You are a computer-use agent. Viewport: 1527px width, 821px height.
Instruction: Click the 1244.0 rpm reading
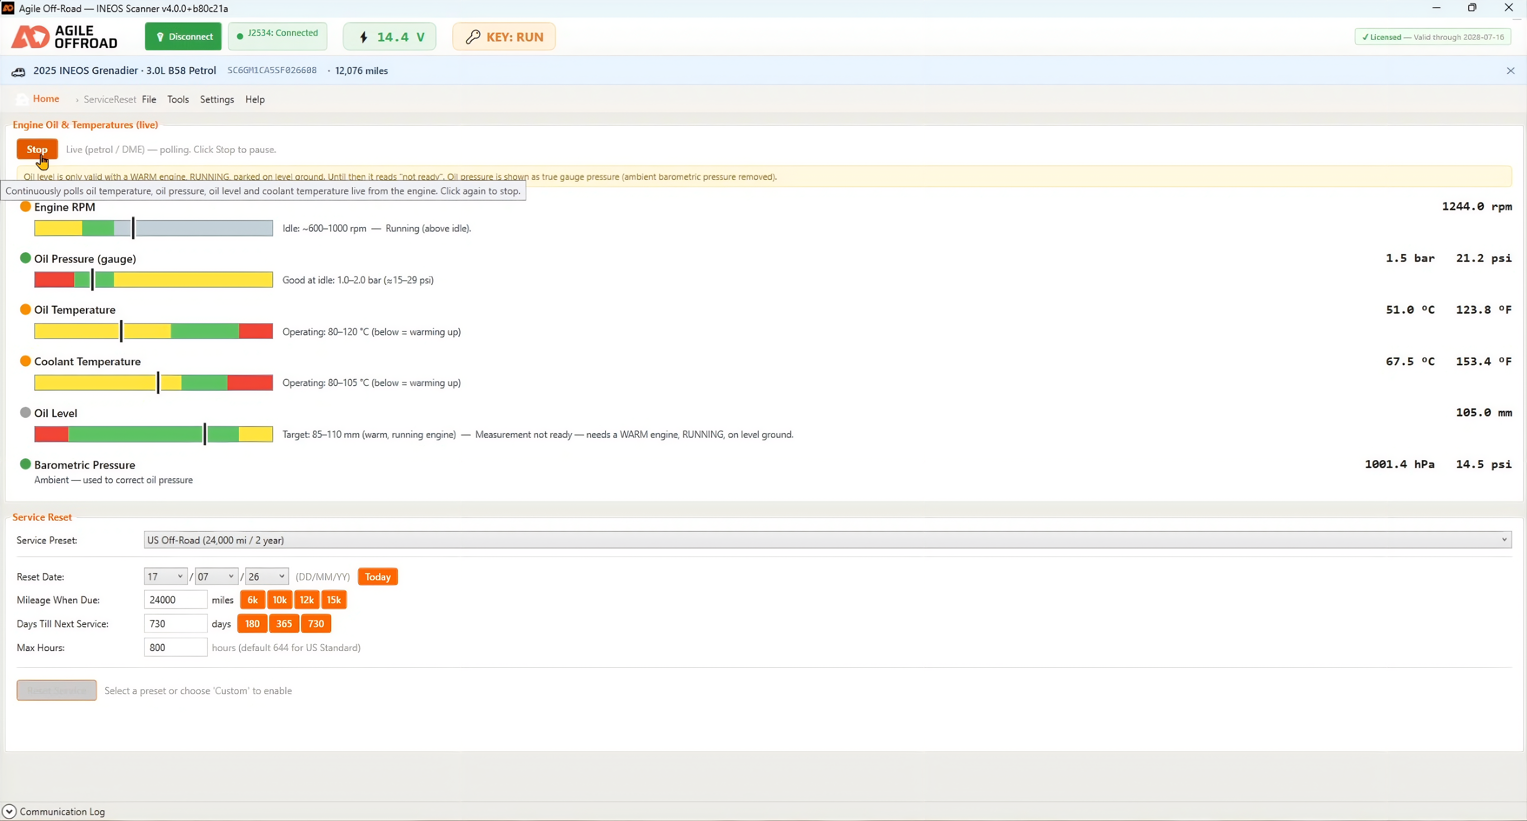click(1477, 206)
